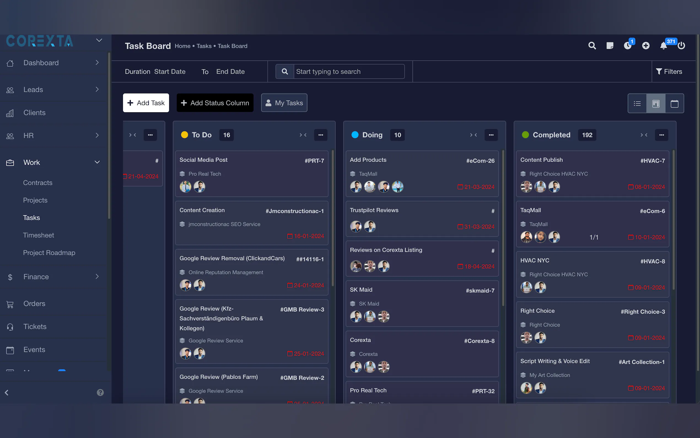
Task: Switch to calendar view toggle
Action: (x=674, y=103)
